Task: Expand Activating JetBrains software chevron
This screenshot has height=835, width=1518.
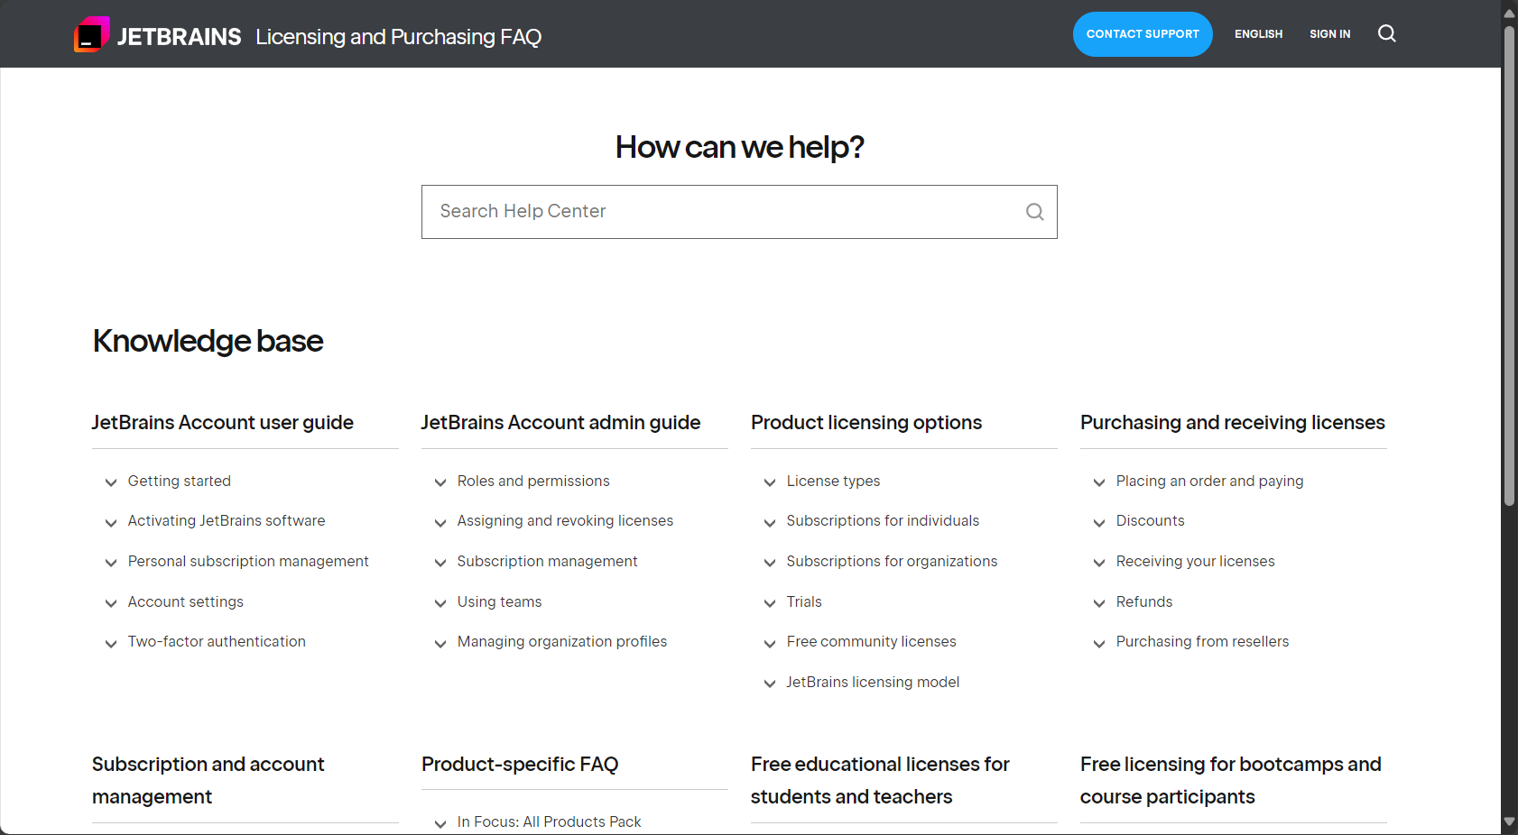Action: point(111,523)
